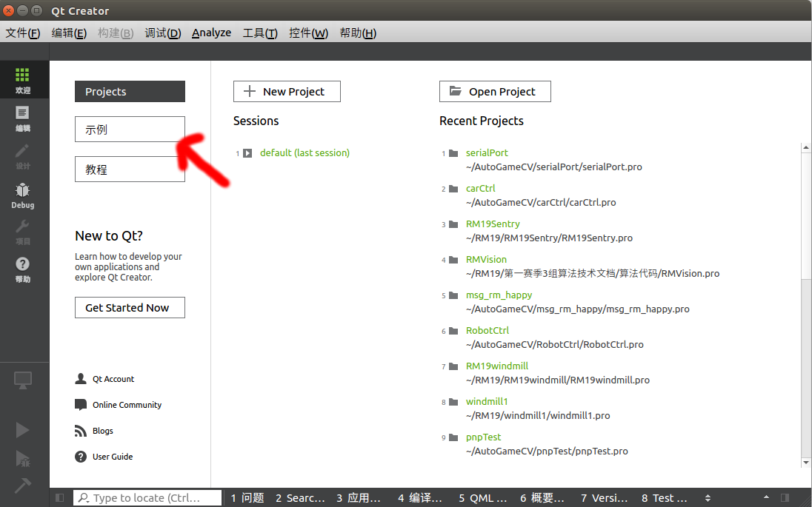Screen dimensions: 812x507
Task: Open the 1 问题 output pane
Action: click(247, 497)
